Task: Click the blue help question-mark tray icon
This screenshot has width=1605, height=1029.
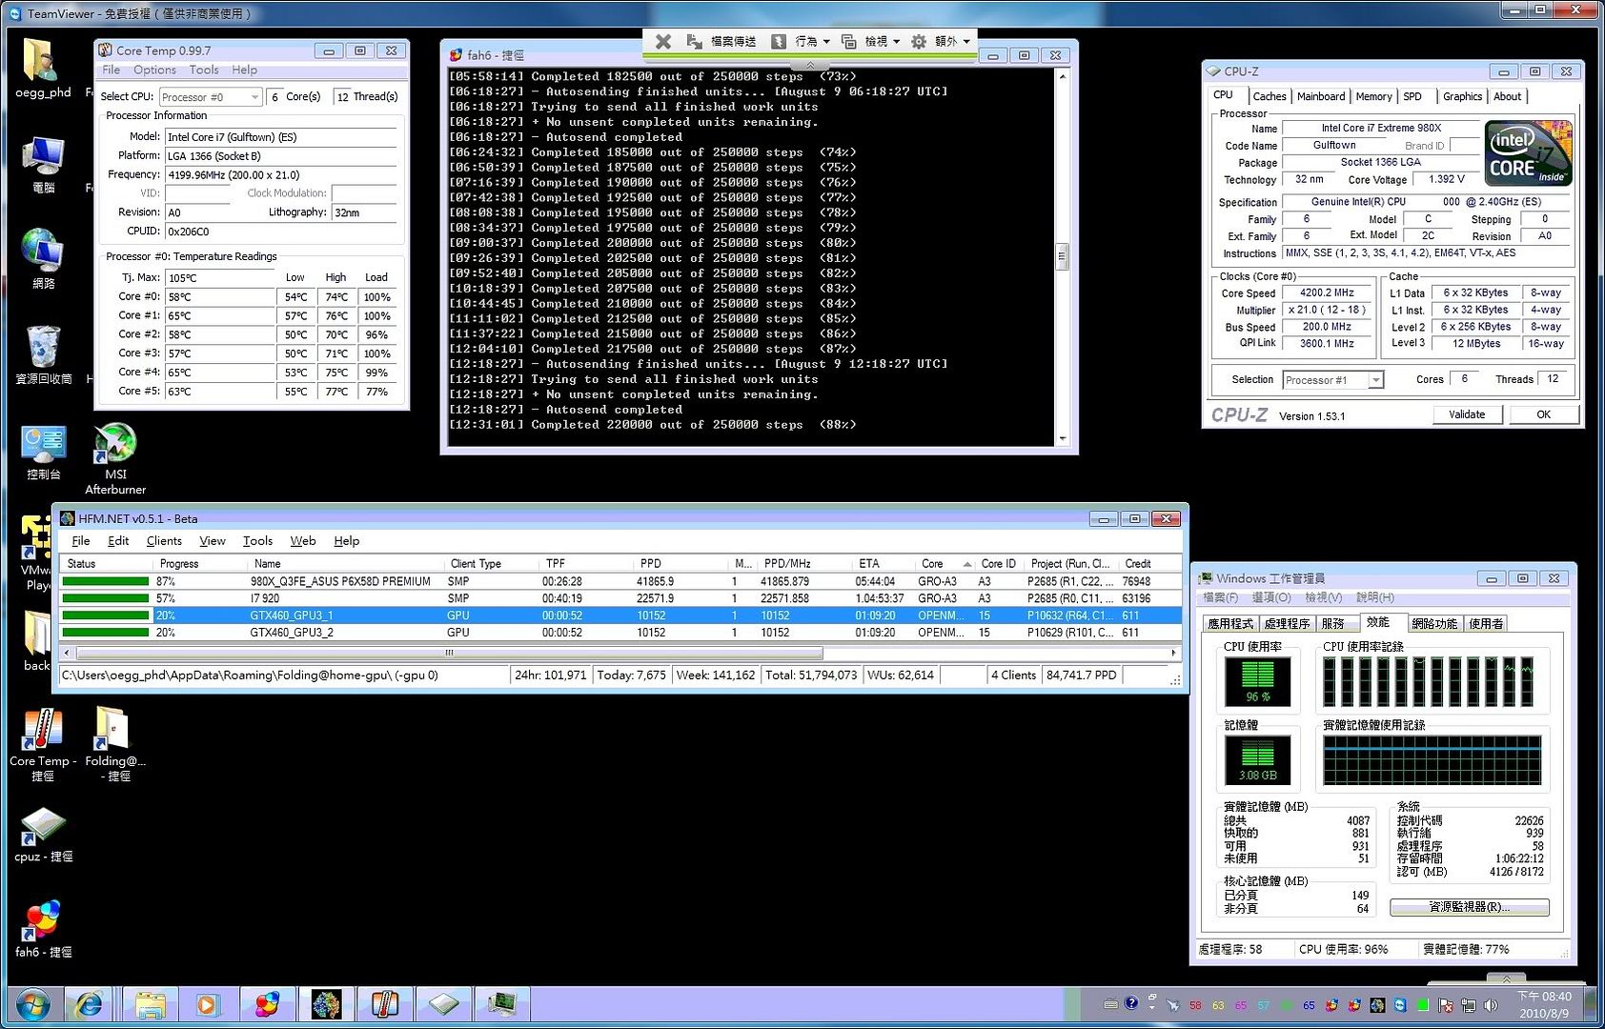Action: click(x=1131, y=1003)
